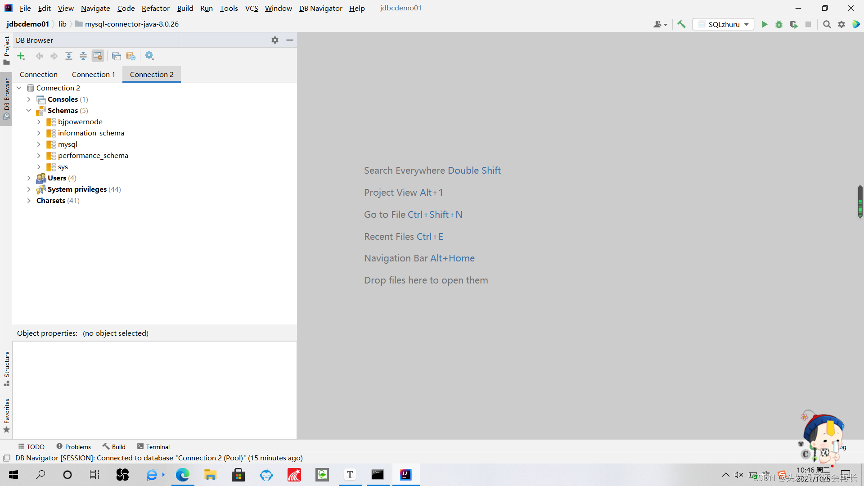Screen dimensions: 864x486
Task: Toggle the object properties panel button
Action: pyautogui.click(x=98, y=56)
